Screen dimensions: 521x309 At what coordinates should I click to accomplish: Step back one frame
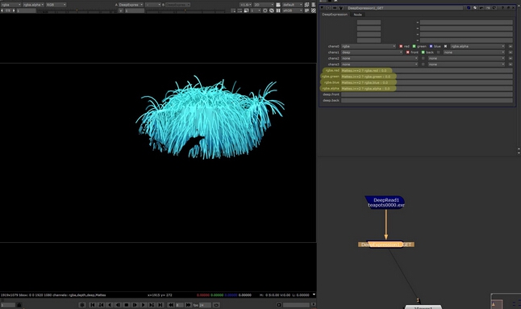click(x=118, y=305)
